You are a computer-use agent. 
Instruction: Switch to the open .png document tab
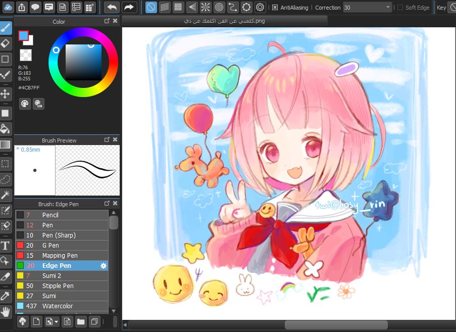click(x=224, y=21)
